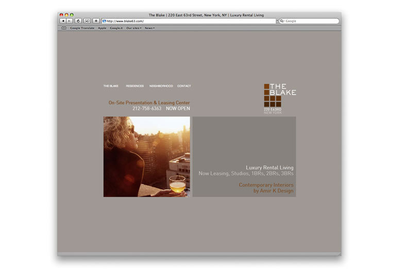The width and height of the screenshot is (403, 269).
Task: Open the bookmarks library book icon
Action: coord(64,28)
